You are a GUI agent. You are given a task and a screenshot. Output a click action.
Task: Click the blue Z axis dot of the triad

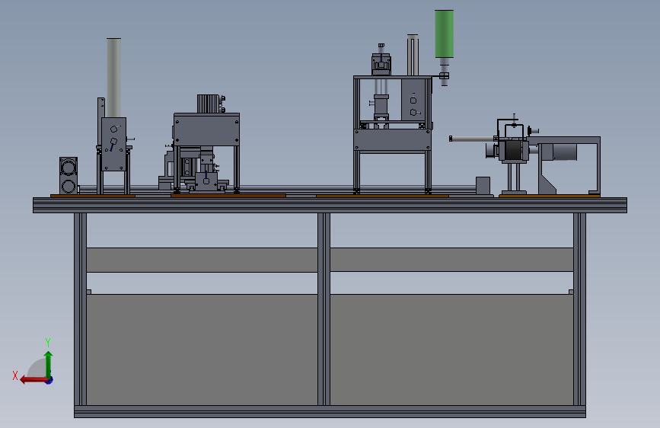49,380
